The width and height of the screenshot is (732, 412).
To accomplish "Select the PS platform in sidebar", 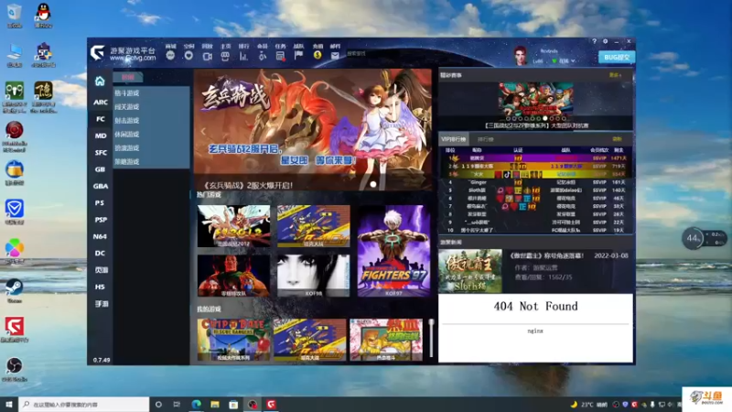I will 100,203.
